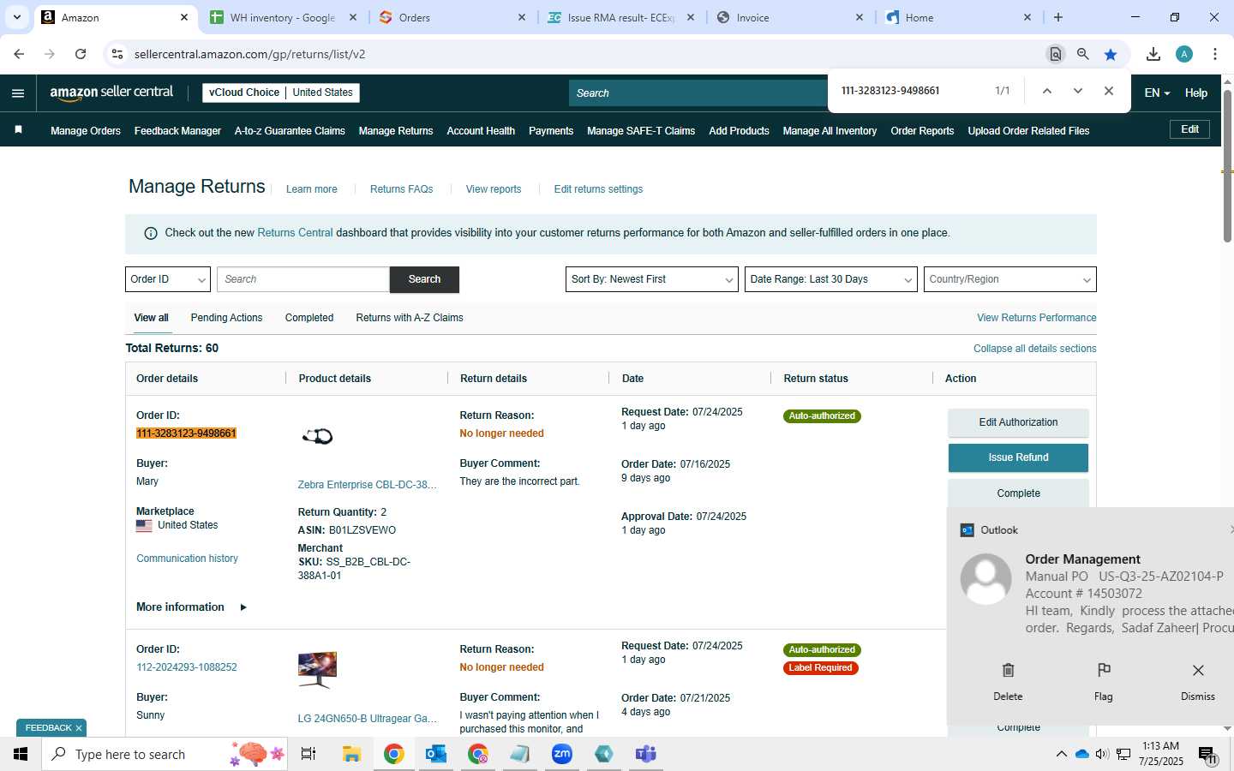Open site information icon in address bar
This screenshot has width=1234, height=771.
pyautogui.click(x=117, y=54)
